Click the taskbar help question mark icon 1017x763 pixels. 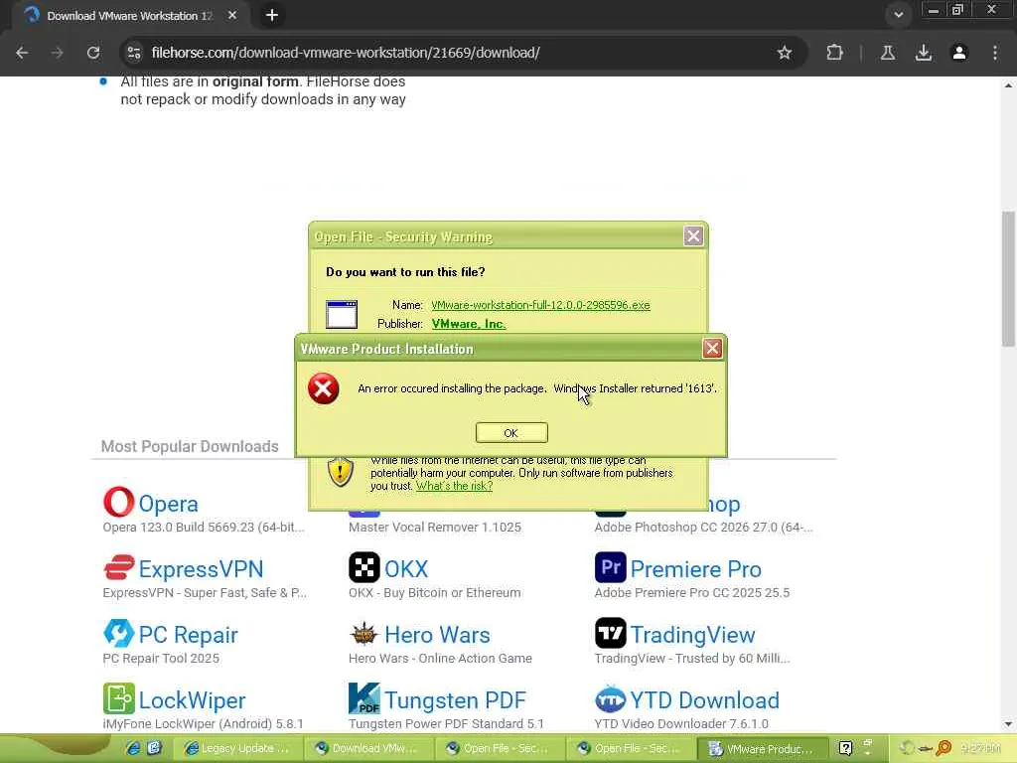pos(845,748)
